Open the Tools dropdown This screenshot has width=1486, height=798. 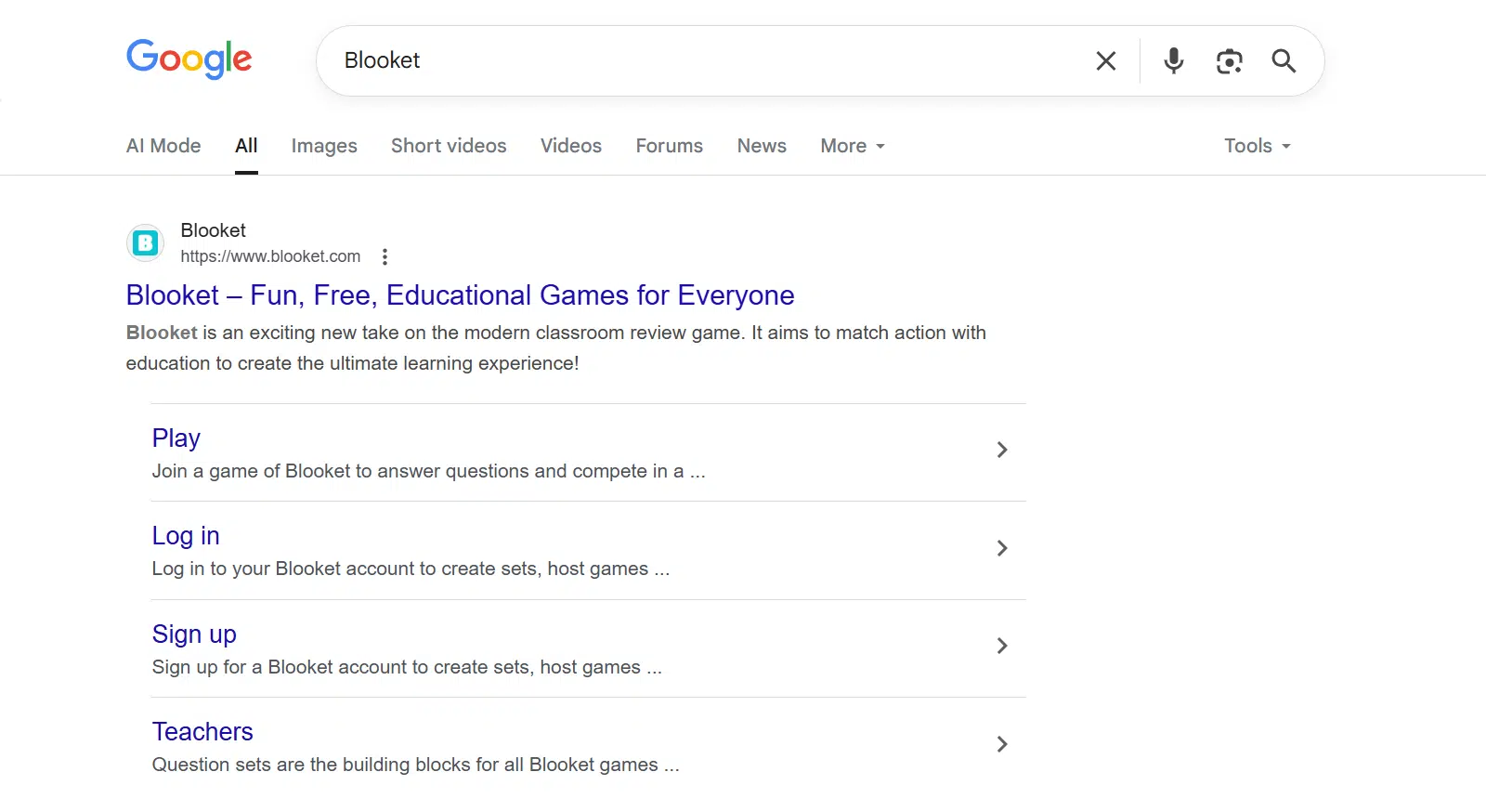(x=1257, y=146)
